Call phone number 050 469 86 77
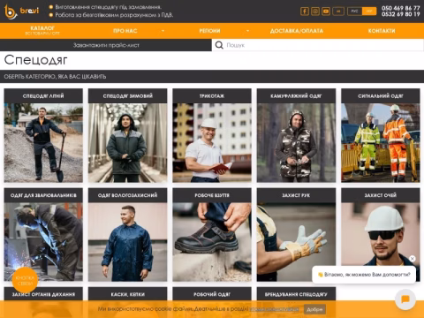The image size is (424, 318). (x=401, y=8)
